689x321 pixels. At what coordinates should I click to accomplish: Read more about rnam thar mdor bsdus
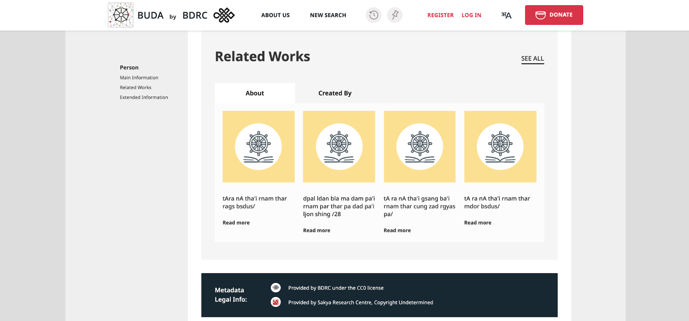tap(477, 223)
